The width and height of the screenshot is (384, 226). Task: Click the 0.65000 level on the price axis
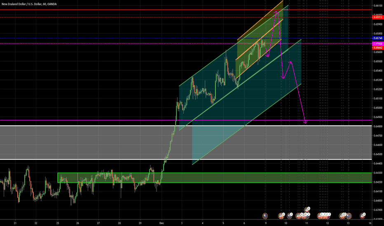pyautogui.click(x=377, y=108)
